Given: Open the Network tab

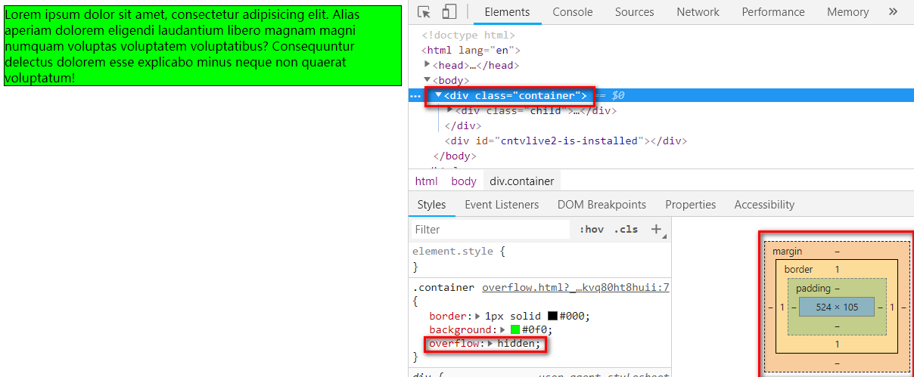Looking at the screenshot, I should tap(698, 12).
